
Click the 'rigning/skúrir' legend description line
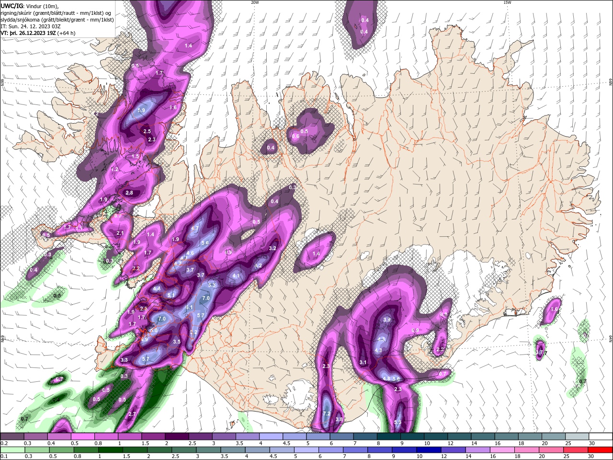click(x=56, y=13)
